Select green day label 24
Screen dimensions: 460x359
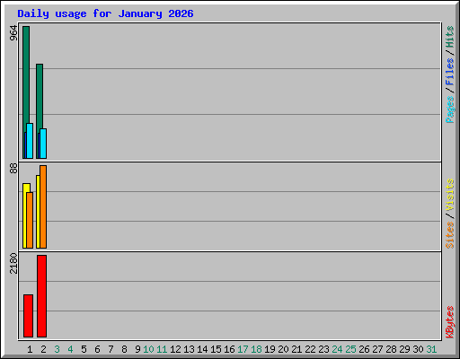point(337,349)
